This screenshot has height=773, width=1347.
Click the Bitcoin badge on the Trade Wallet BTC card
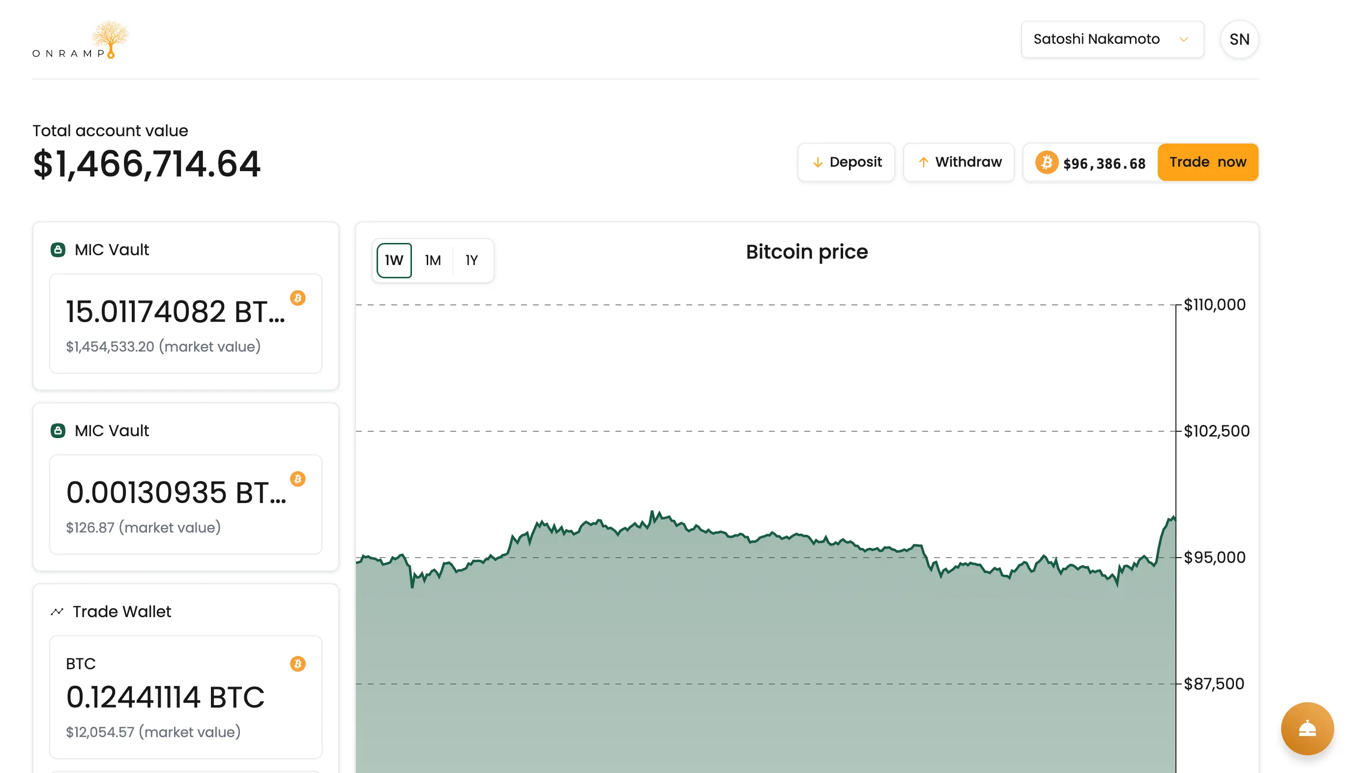point(298,664)
